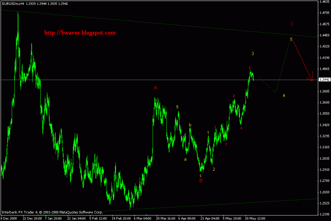This screenshot has width=331, height=221.
Task: Click the 5 May 20:00 time label
Action: 232,218
